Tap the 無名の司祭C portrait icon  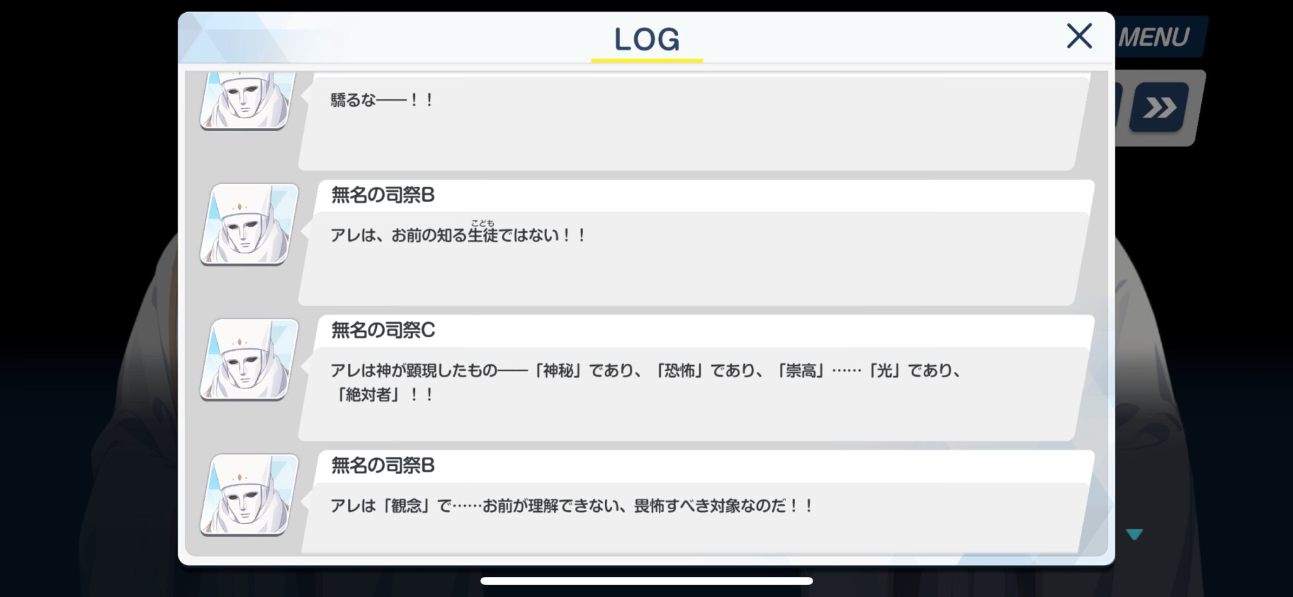(250, 359)
